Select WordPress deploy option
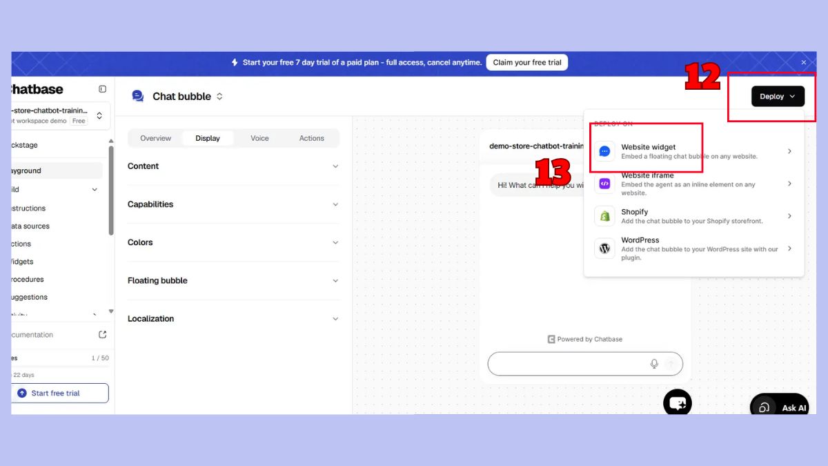Viewport: 828px width, 466px height. (x=693, y=249)
